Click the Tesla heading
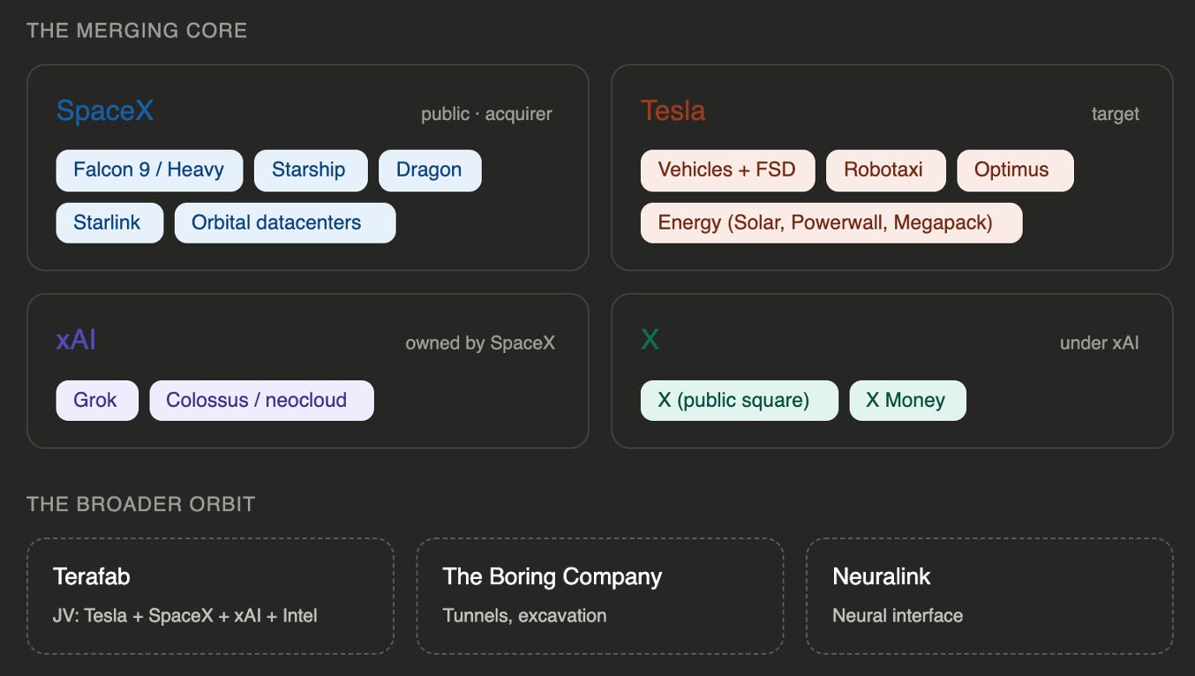Viewport: 1195px width, 676px height. click(673, 111)
